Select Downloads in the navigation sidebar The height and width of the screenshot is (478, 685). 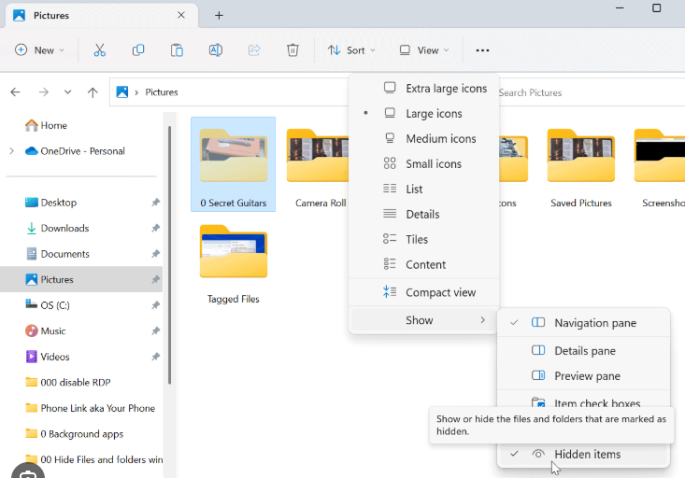(x=64, y=228)
